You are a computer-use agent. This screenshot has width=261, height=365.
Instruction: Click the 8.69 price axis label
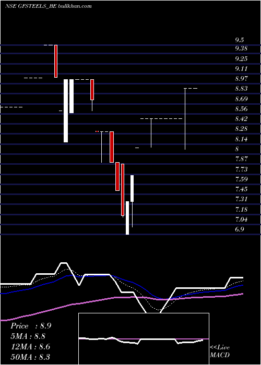[241, 99]
